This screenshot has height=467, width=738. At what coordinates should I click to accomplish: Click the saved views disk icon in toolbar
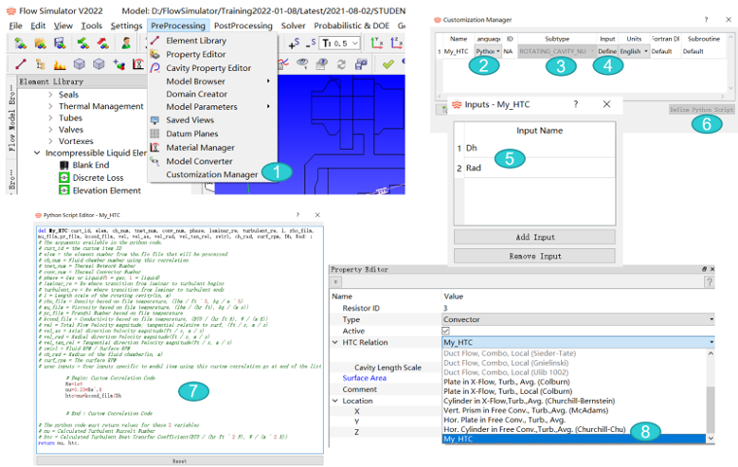361,64
